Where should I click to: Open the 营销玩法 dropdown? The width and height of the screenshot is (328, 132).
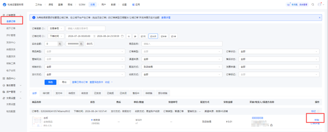tap(85, 59)
